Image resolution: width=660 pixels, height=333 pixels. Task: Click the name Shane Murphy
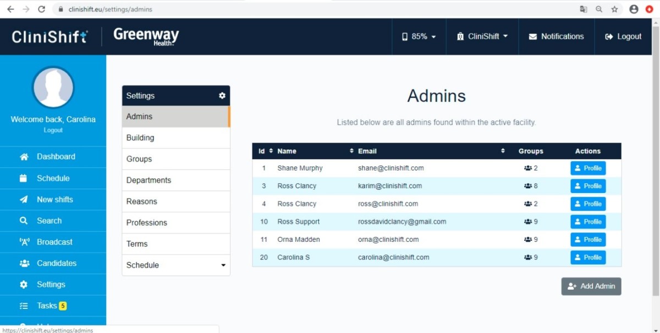(300, 168)
